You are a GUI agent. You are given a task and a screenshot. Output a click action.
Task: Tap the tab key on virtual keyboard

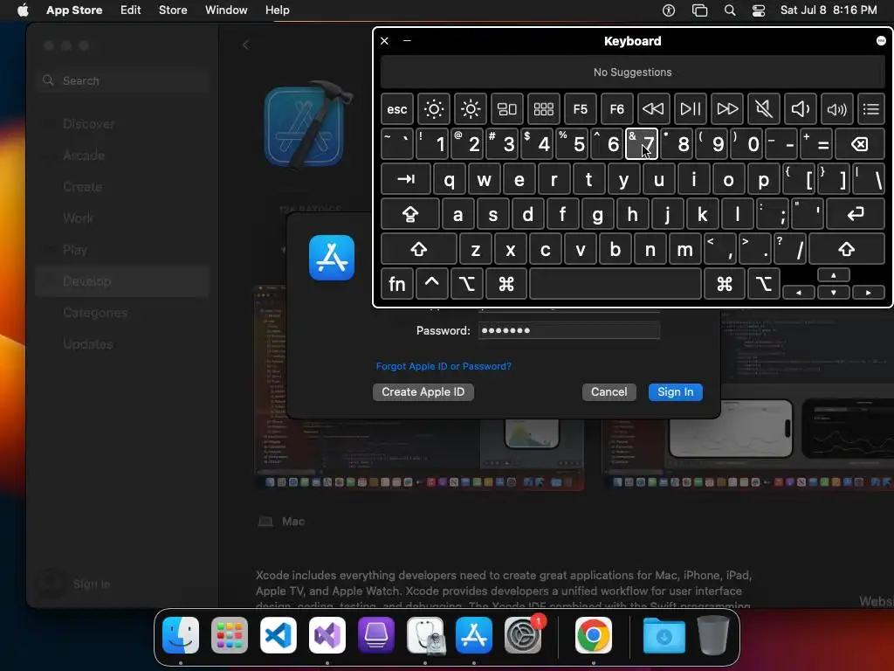click(x=406, y=179)
